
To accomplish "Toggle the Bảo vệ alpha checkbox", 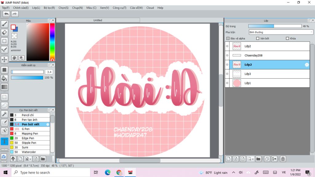I will coord(228,38).
